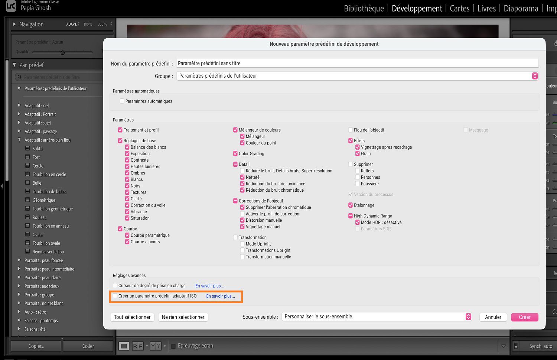
Task: Uncheck the Color Grading checkbox
Action: point(235,153)
